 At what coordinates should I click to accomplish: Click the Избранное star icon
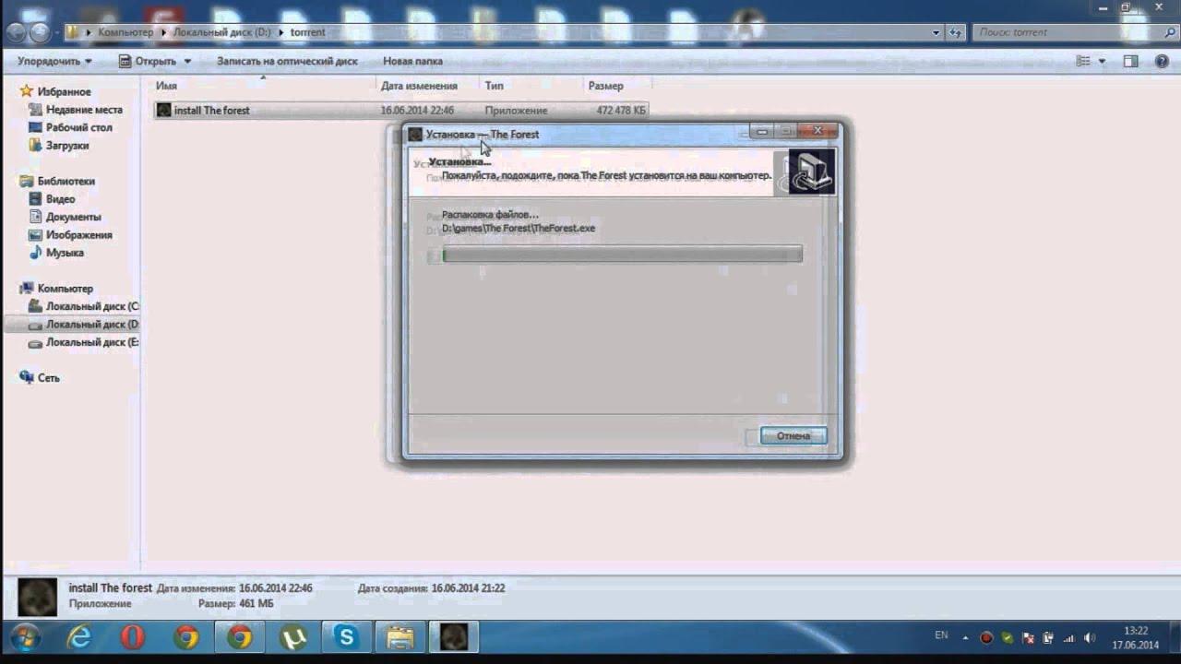pos(27,91)
